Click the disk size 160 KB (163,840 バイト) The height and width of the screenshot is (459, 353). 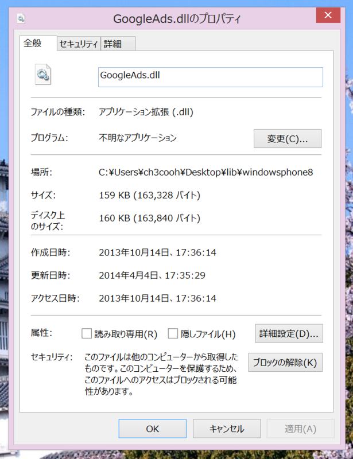click(x=149, y=218)
